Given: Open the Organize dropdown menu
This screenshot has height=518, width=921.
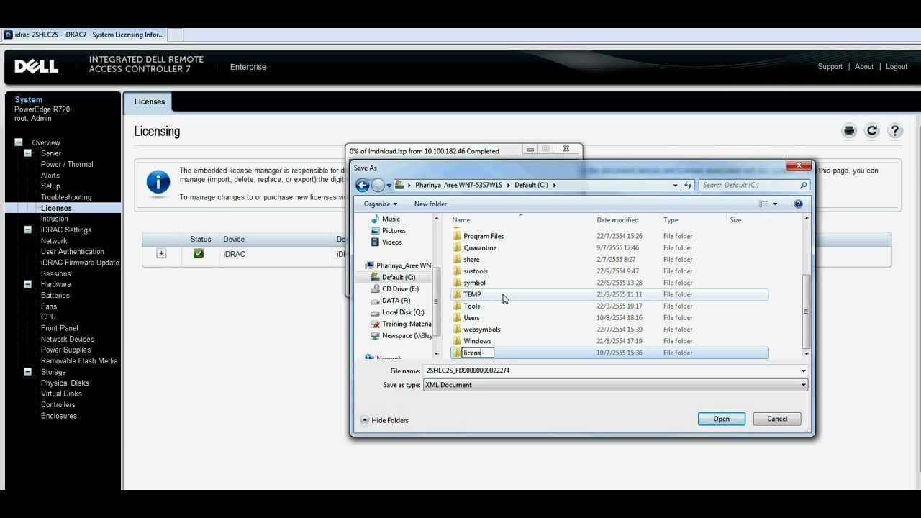Looking at the screenshot, I should 380,204.
